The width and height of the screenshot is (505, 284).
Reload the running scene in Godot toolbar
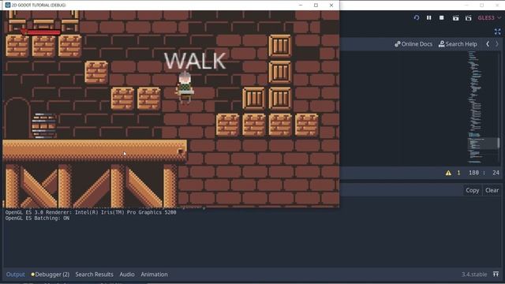pos(417,17)
